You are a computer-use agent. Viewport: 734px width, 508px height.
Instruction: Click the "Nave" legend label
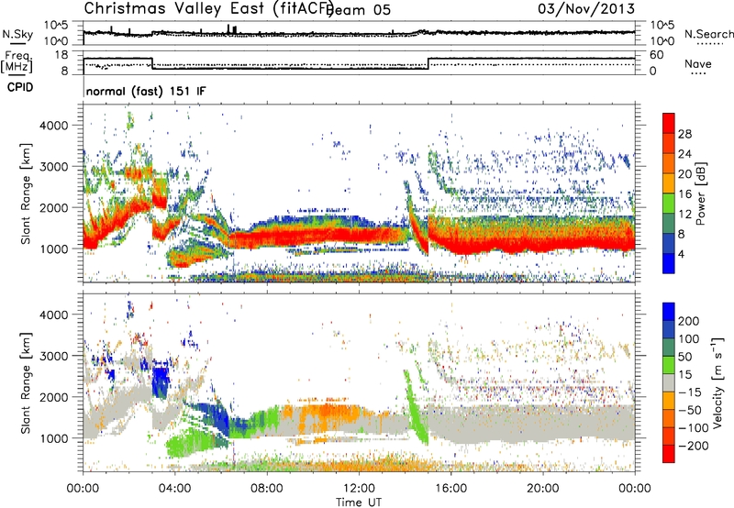coord(698,63)
